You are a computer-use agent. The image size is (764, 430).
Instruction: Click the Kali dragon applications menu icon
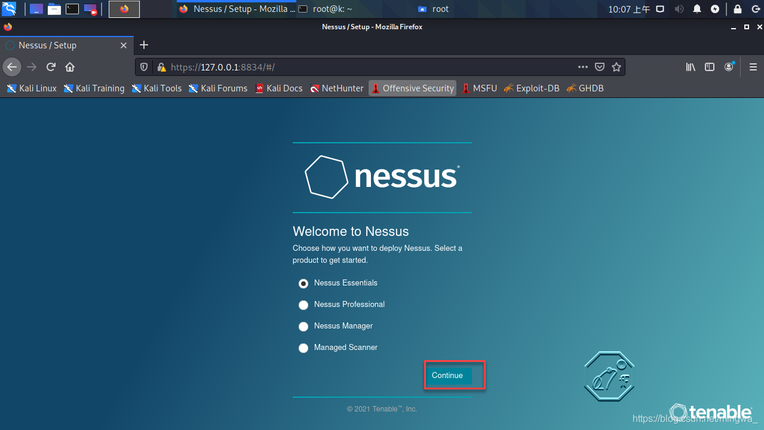click(9, 9)
